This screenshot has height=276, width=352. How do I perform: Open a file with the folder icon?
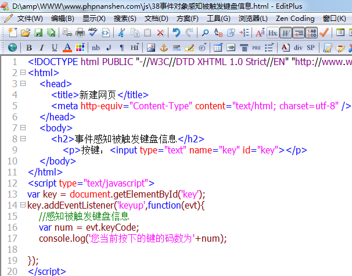(x=26, y=33)
